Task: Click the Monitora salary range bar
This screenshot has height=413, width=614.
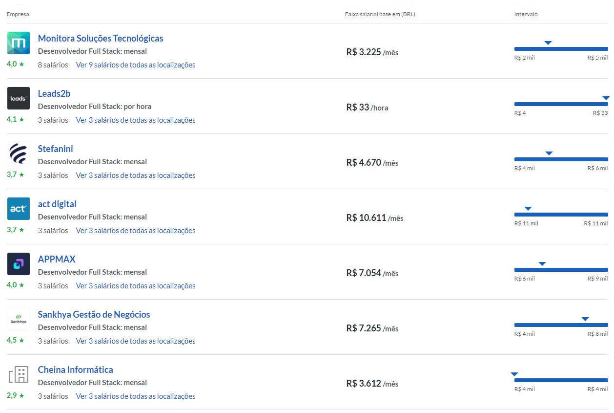Action: [561, 49]
